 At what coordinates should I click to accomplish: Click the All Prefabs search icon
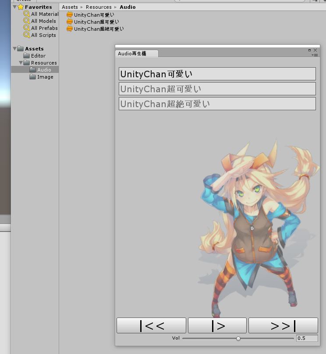coord(27,28)
